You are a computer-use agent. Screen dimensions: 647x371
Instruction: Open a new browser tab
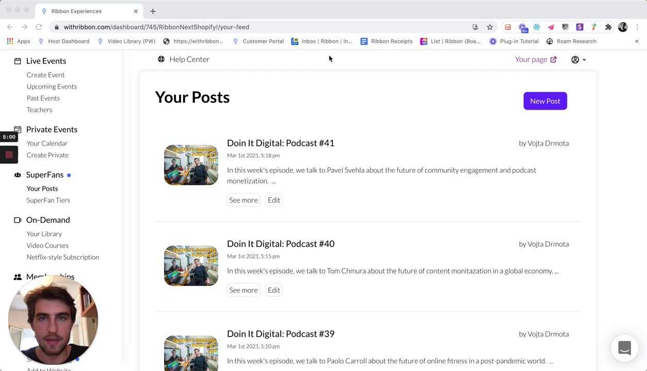(x=153, y=11)
